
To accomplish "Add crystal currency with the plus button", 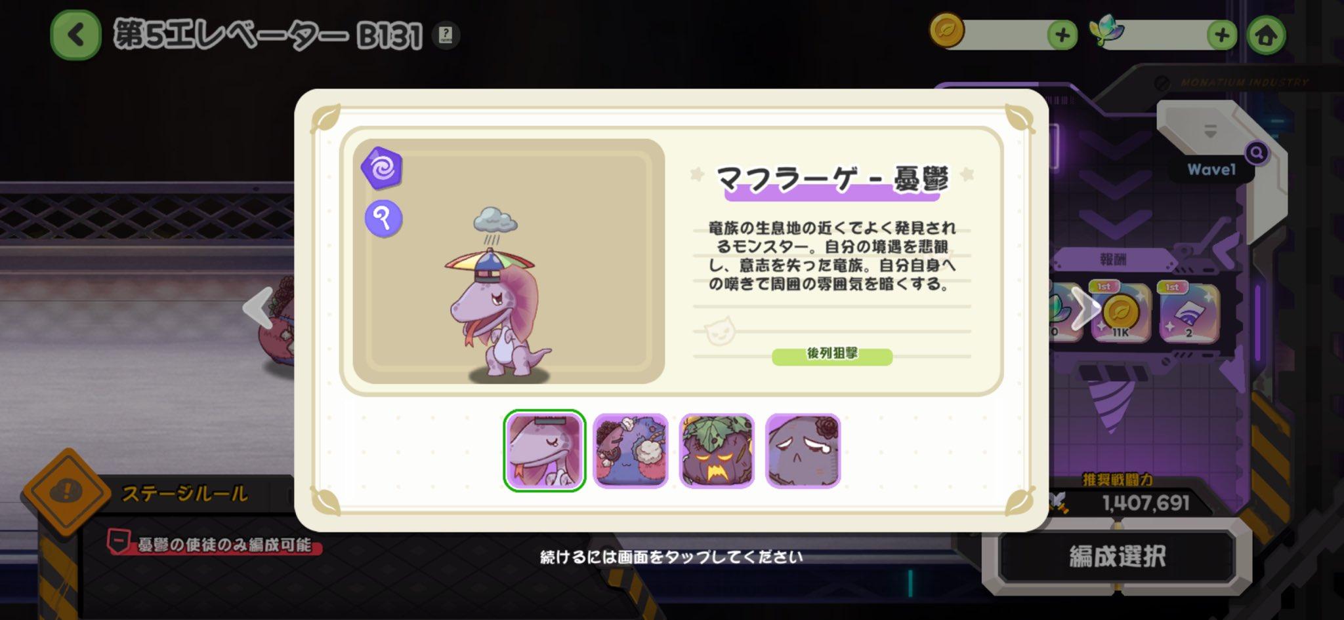I will tap(1222, 35).
